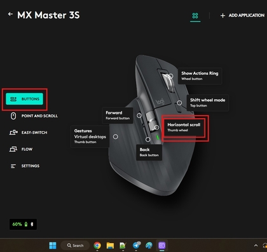Screen dimensions: 267x252
Task: Click the taskbar Search box
Action: 75,246
